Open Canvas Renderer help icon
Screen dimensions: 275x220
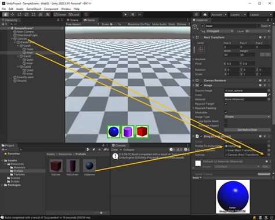click(x=260, y=80)
